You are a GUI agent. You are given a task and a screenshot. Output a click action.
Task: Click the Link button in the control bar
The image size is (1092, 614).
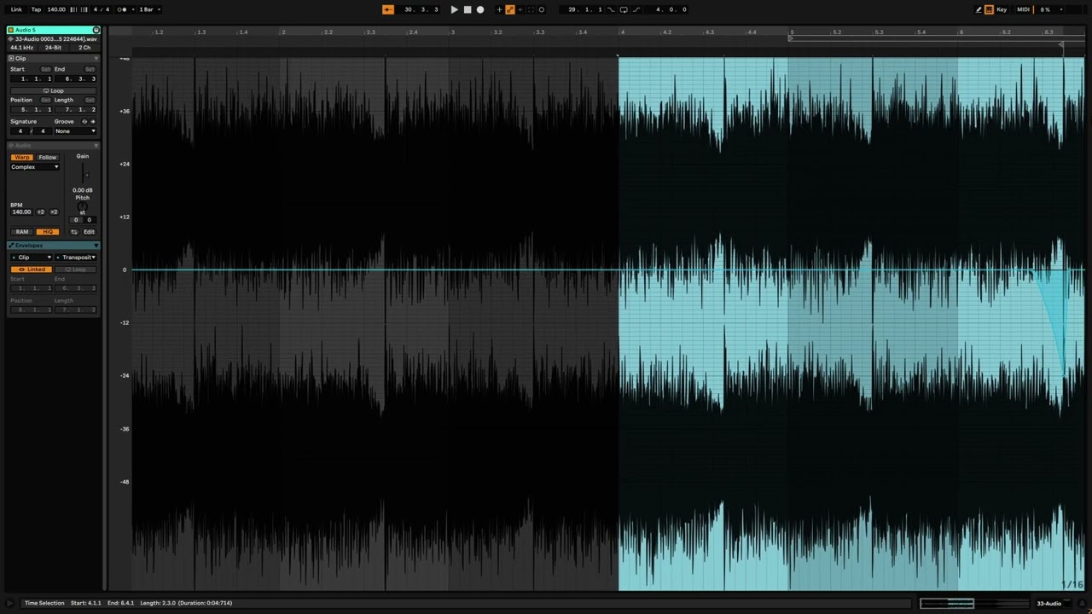coord(16,9)
